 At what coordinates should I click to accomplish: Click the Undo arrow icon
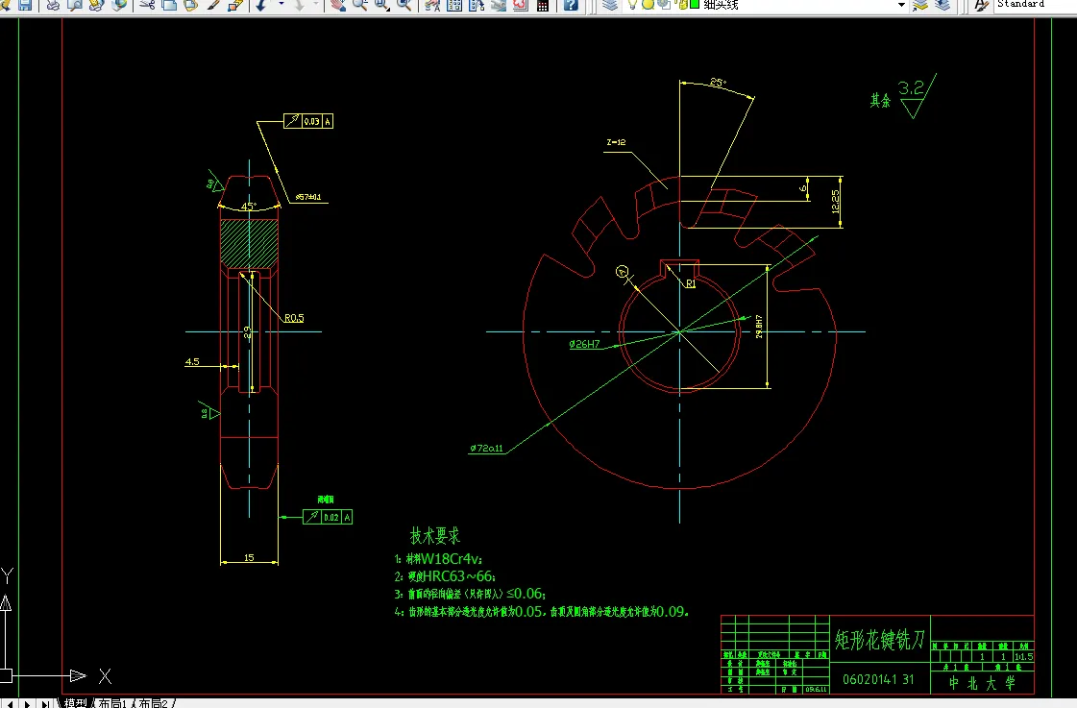click(262, 5)
